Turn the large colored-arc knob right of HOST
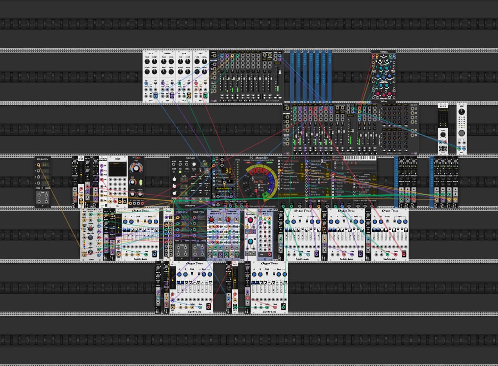498x366 pixels. (x=136, y=168)
